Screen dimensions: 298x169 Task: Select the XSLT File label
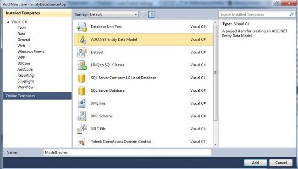pyautogui.click(x=98, y=129)
